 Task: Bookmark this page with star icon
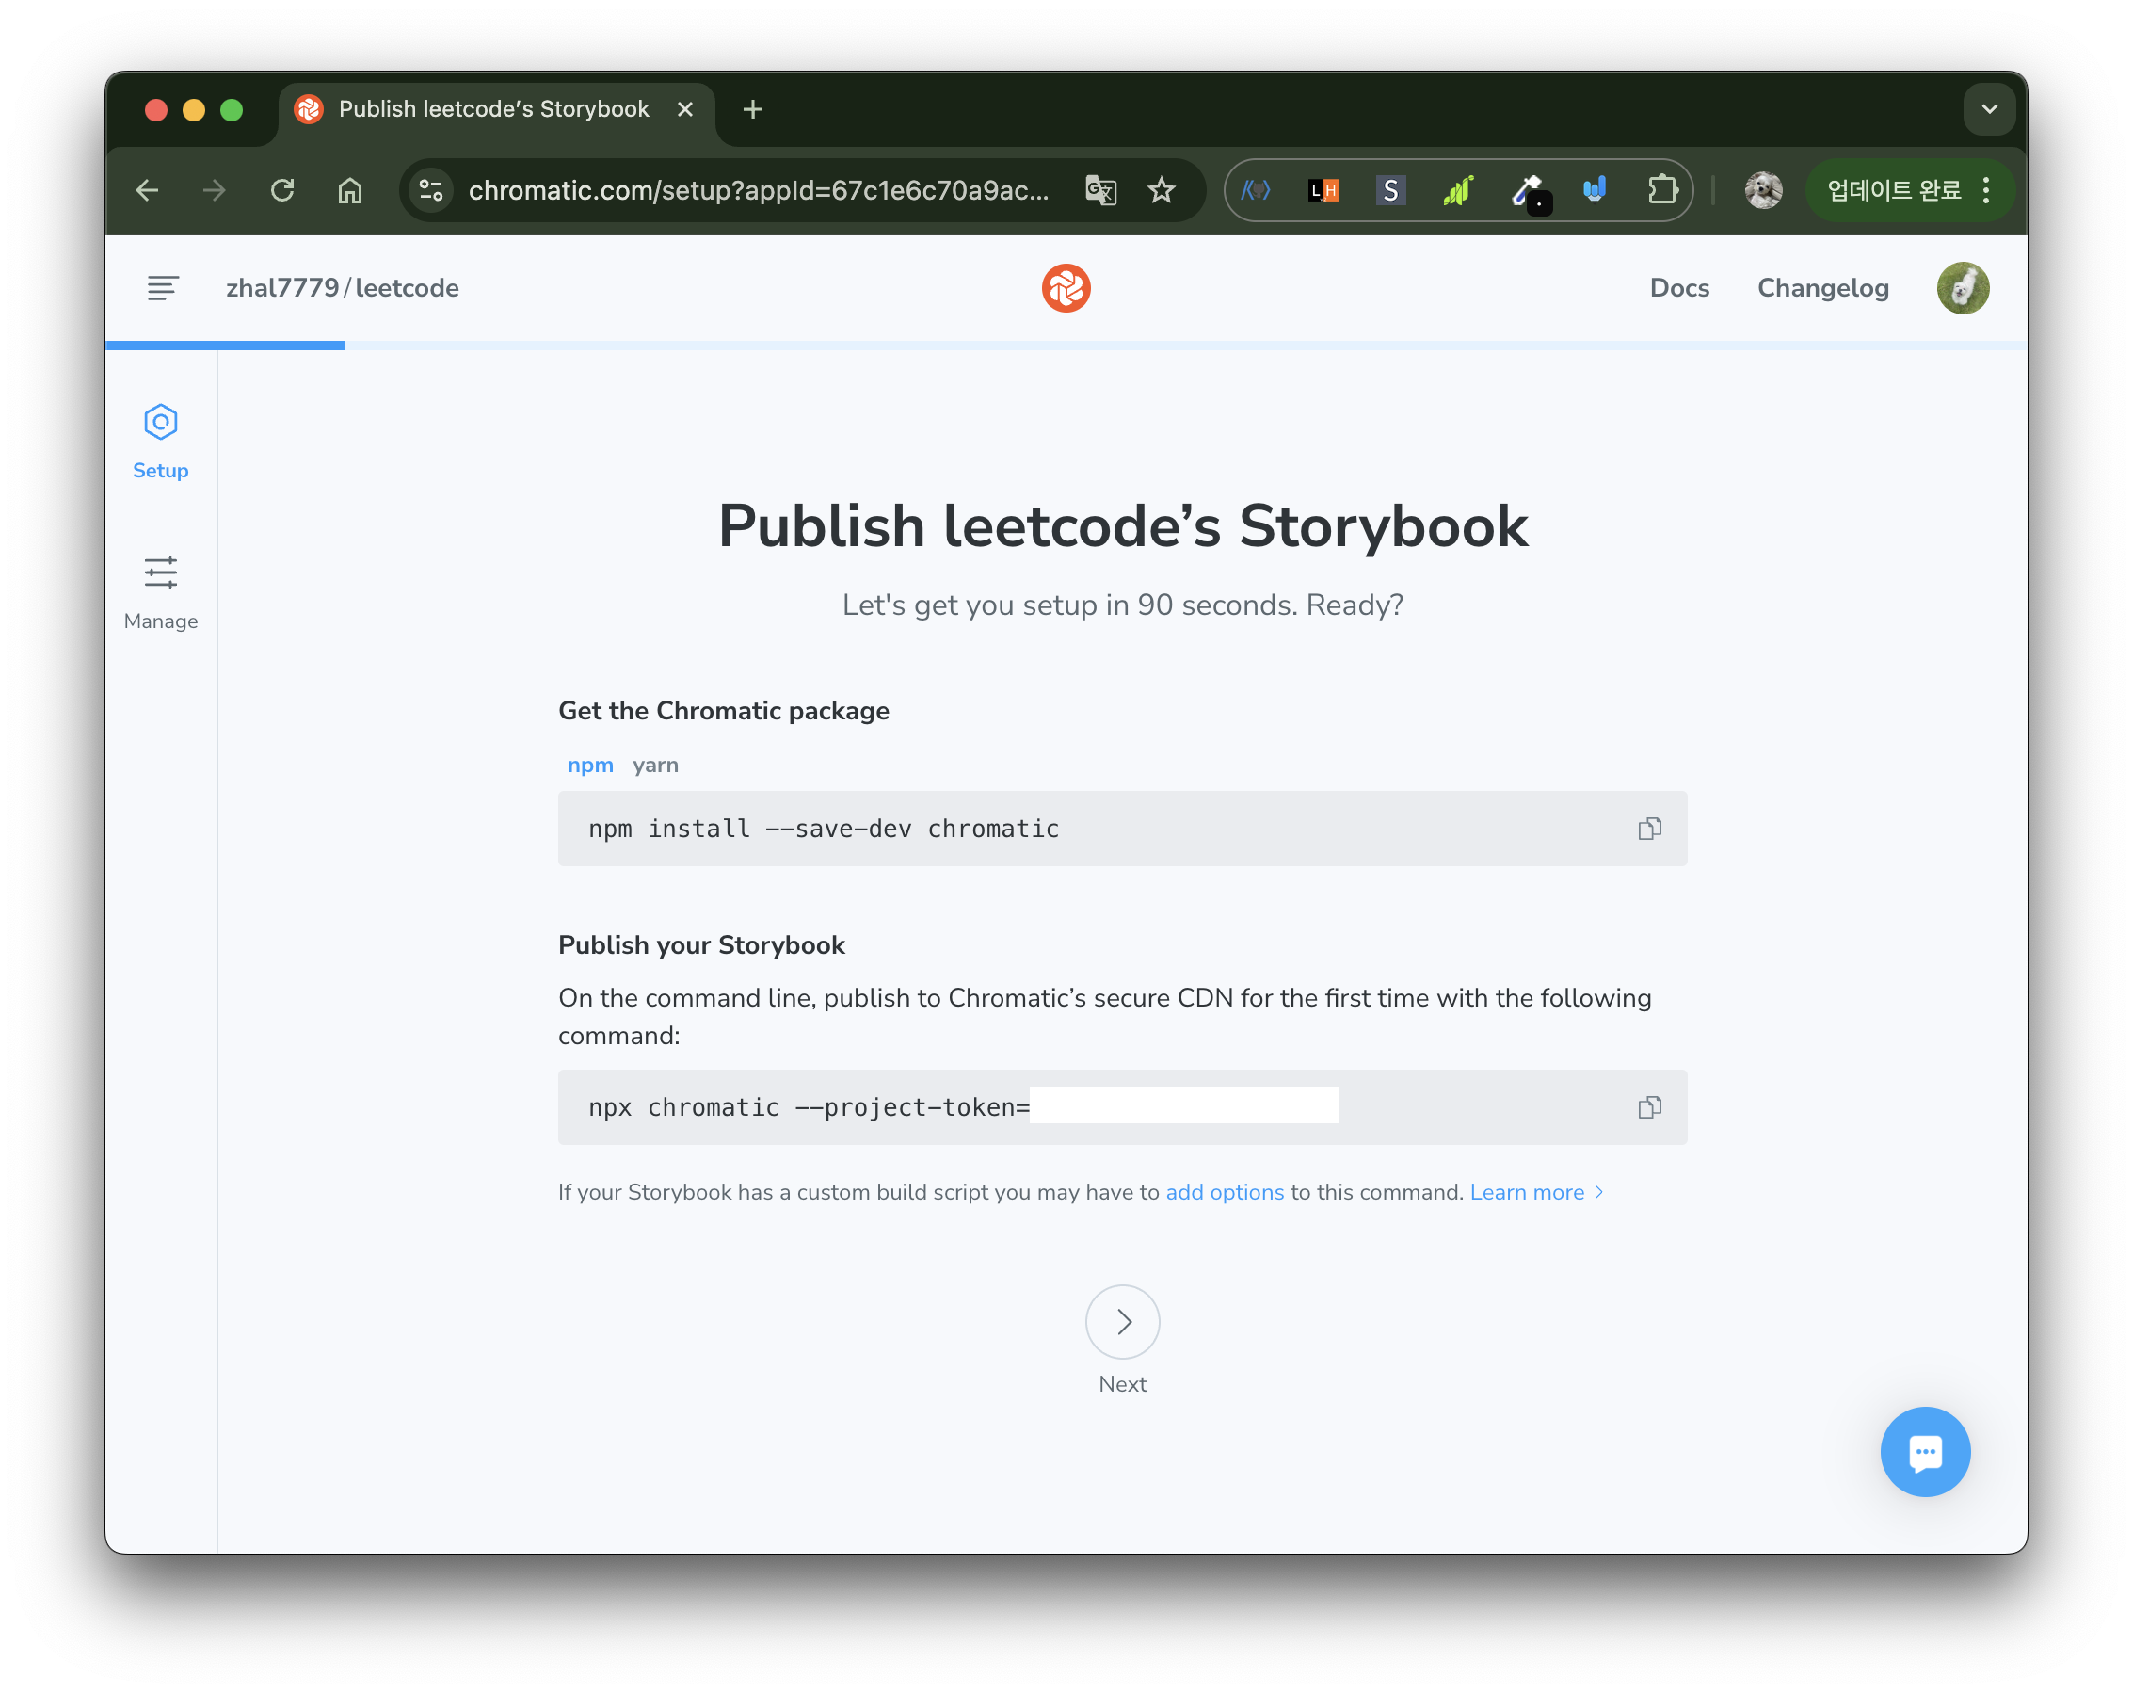tap(1161, 190)
